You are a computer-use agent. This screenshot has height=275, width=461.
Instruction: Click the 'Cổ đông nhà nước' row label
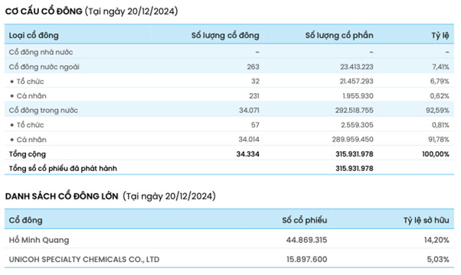pos(41,52)
